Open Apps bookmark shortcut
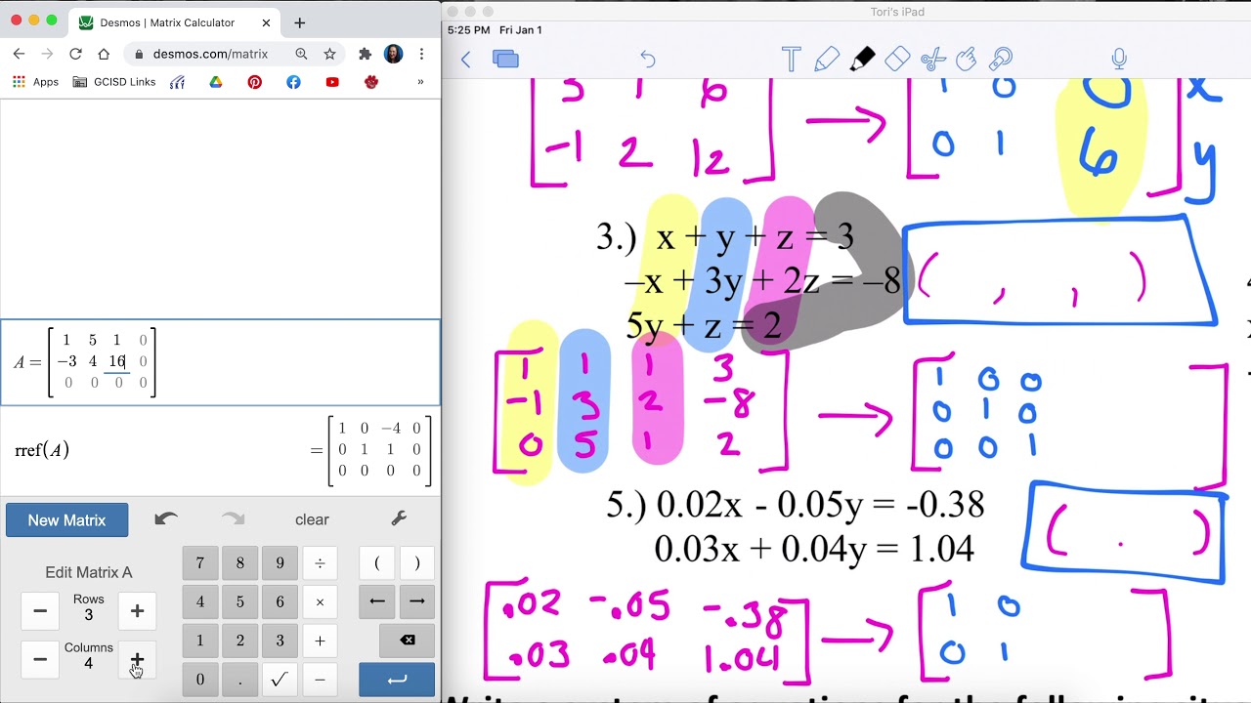 coord(36,82)
